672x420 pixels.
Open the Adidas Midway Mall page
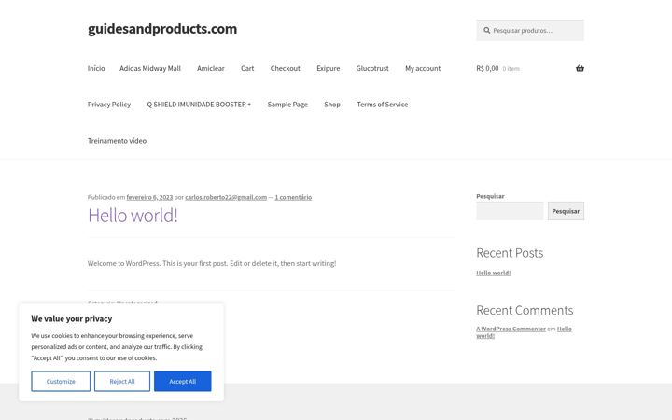click(150, 68)
